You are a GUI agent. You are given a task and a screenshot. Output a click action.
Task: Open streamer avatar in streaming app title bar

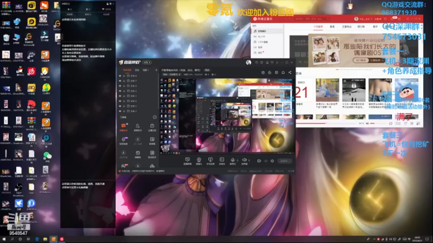(248, 63)
